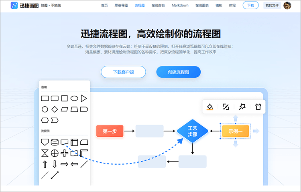Image resolution: width=301 pixels, height=192 pixels.
Task: Select the cylinder database shape
Action: (x=55, y=142)
